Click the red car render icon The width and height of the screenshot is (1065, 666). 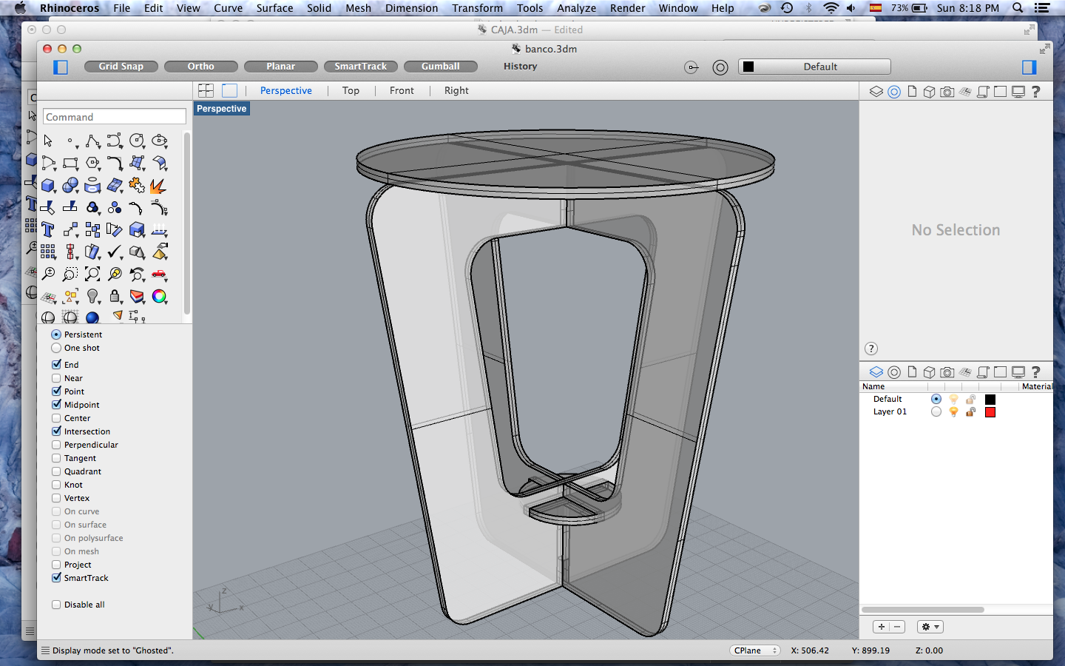[x=159, y=274]
